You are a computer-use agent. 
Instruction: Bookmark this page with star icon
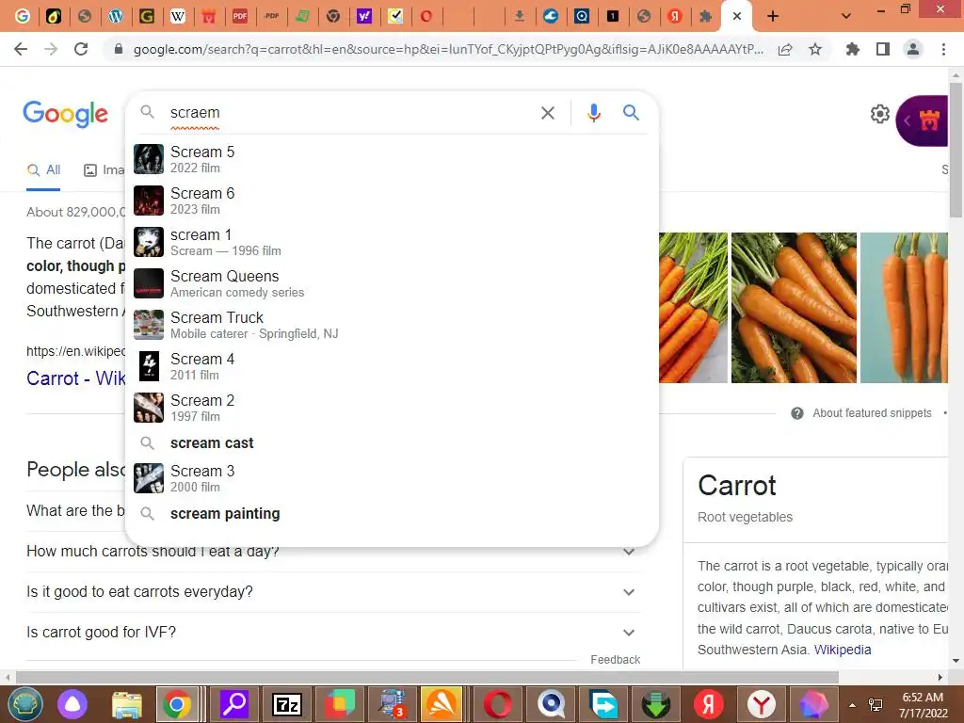[815, 49]
